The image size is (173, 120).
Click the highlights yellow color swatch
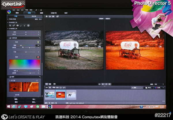pyautogui.click(x=38, y=42)
